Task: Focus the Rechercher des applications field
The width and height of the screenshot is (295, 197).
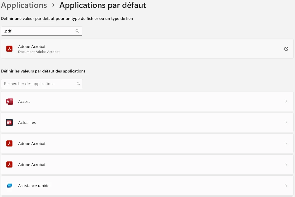Action: coord(42,84)
